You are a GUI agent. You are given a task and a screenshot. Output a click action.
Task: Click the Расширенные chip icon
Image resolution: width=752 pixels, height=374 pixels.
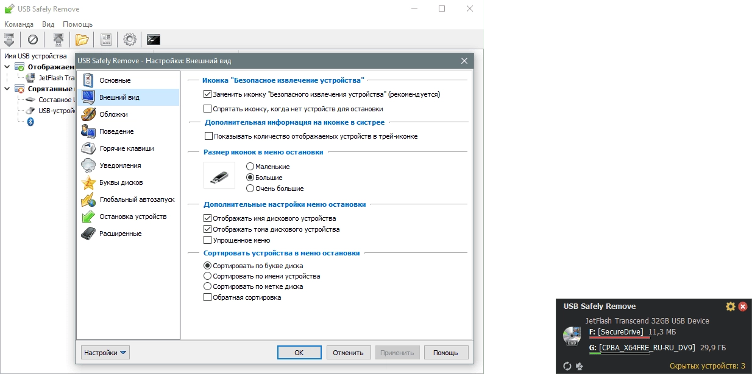coord(88,234)
